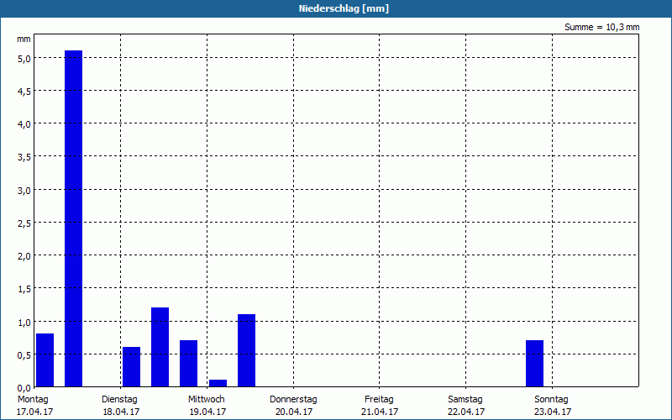Image resolution: width=672 pixels, height=420 pixels.
Task: Click the 19.04.17 date label
Action: (x=207, y=412)
